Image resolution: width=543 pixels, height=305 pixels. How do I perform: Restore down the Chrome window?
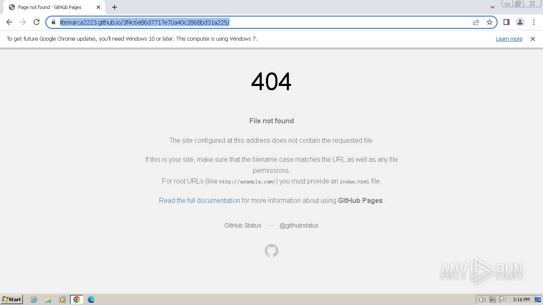coord(518,4)
